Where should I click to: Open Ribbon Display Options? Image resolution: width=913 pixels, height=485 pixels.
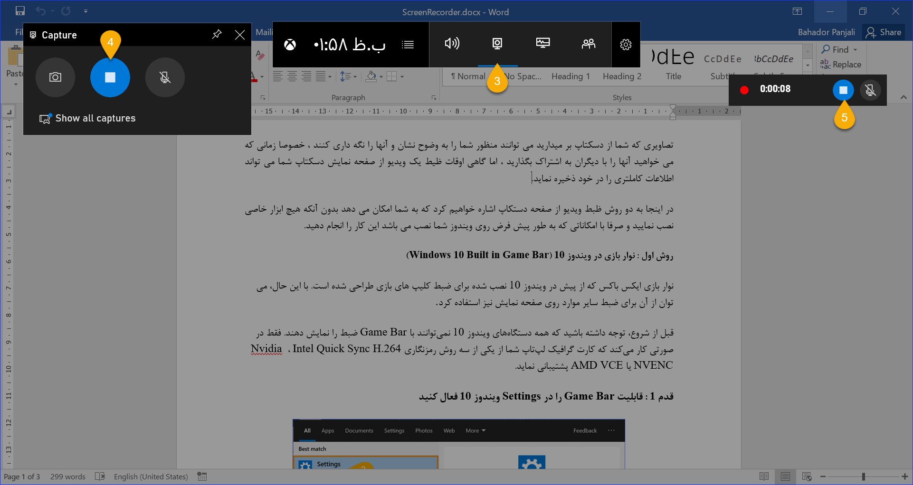pos(798,11)
